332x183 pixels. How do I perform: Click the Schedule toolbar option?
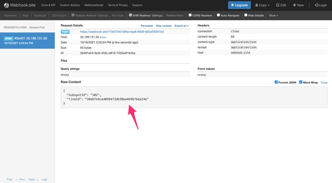[x=40, y=15]
